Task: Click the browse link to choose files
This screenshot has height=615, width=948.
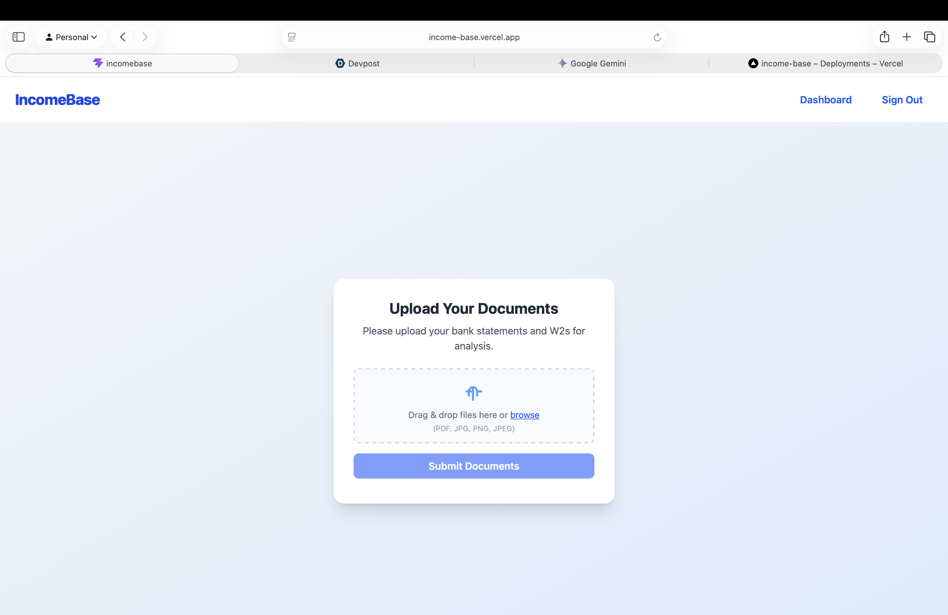Action: 524,415
